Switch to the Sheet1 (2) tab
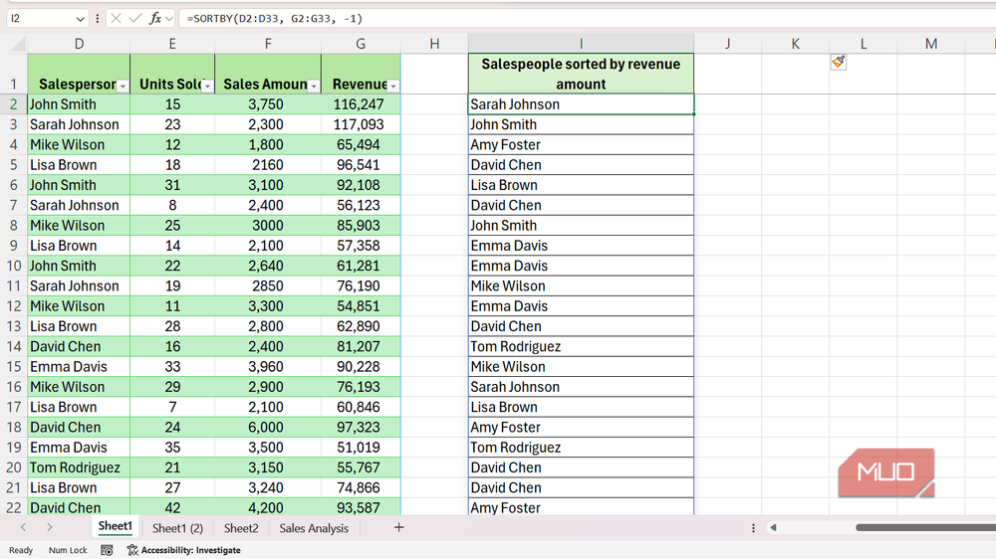The image size is (996, 559). coord(177,528)
